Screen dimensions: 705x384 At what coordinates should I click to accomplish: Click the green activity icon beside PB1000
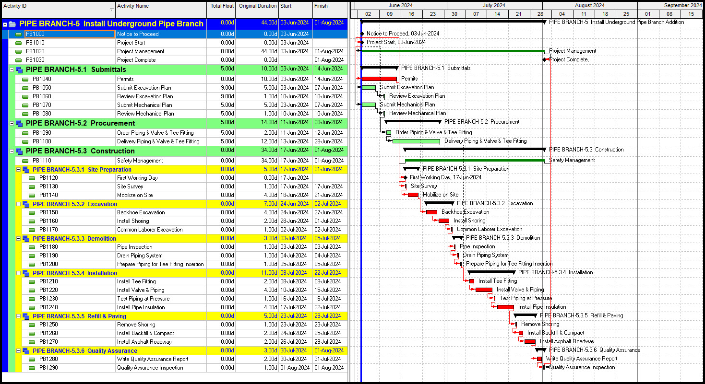19,35
